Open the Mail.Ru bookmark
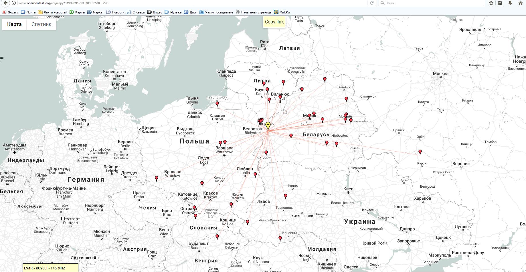 [x=282, y=12]
